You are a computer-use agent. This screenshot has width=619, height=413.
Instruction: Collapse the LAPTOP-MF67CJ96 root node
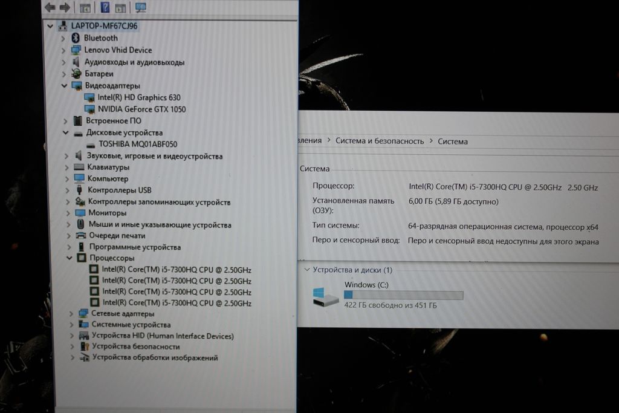[x=50, y=26]
